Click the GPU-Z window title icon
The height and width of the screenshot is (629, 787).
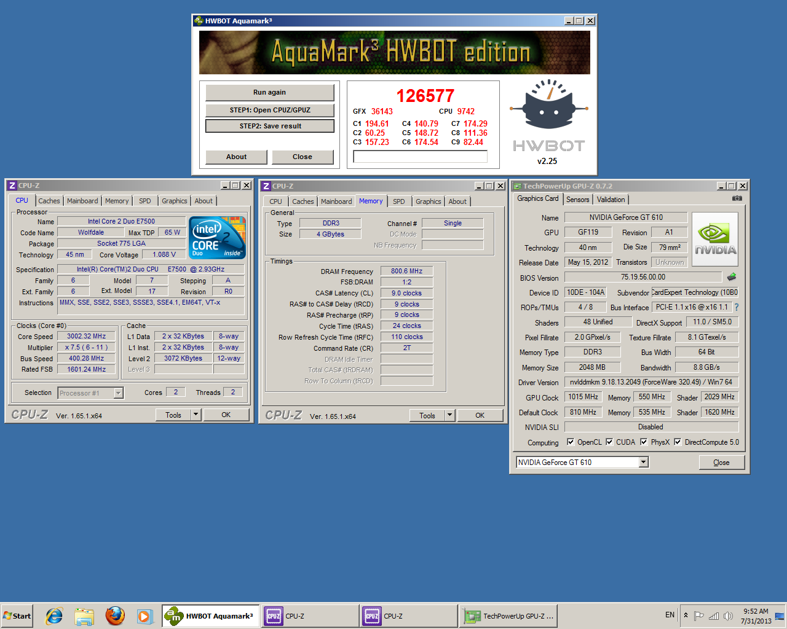tap(517, 186)
